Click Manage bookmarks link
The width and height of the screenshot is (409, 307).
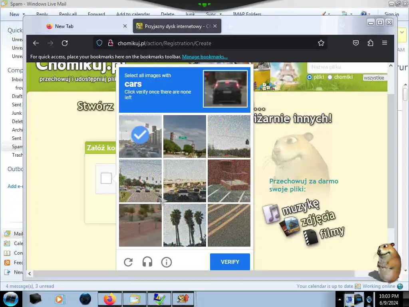coord(205,57)
